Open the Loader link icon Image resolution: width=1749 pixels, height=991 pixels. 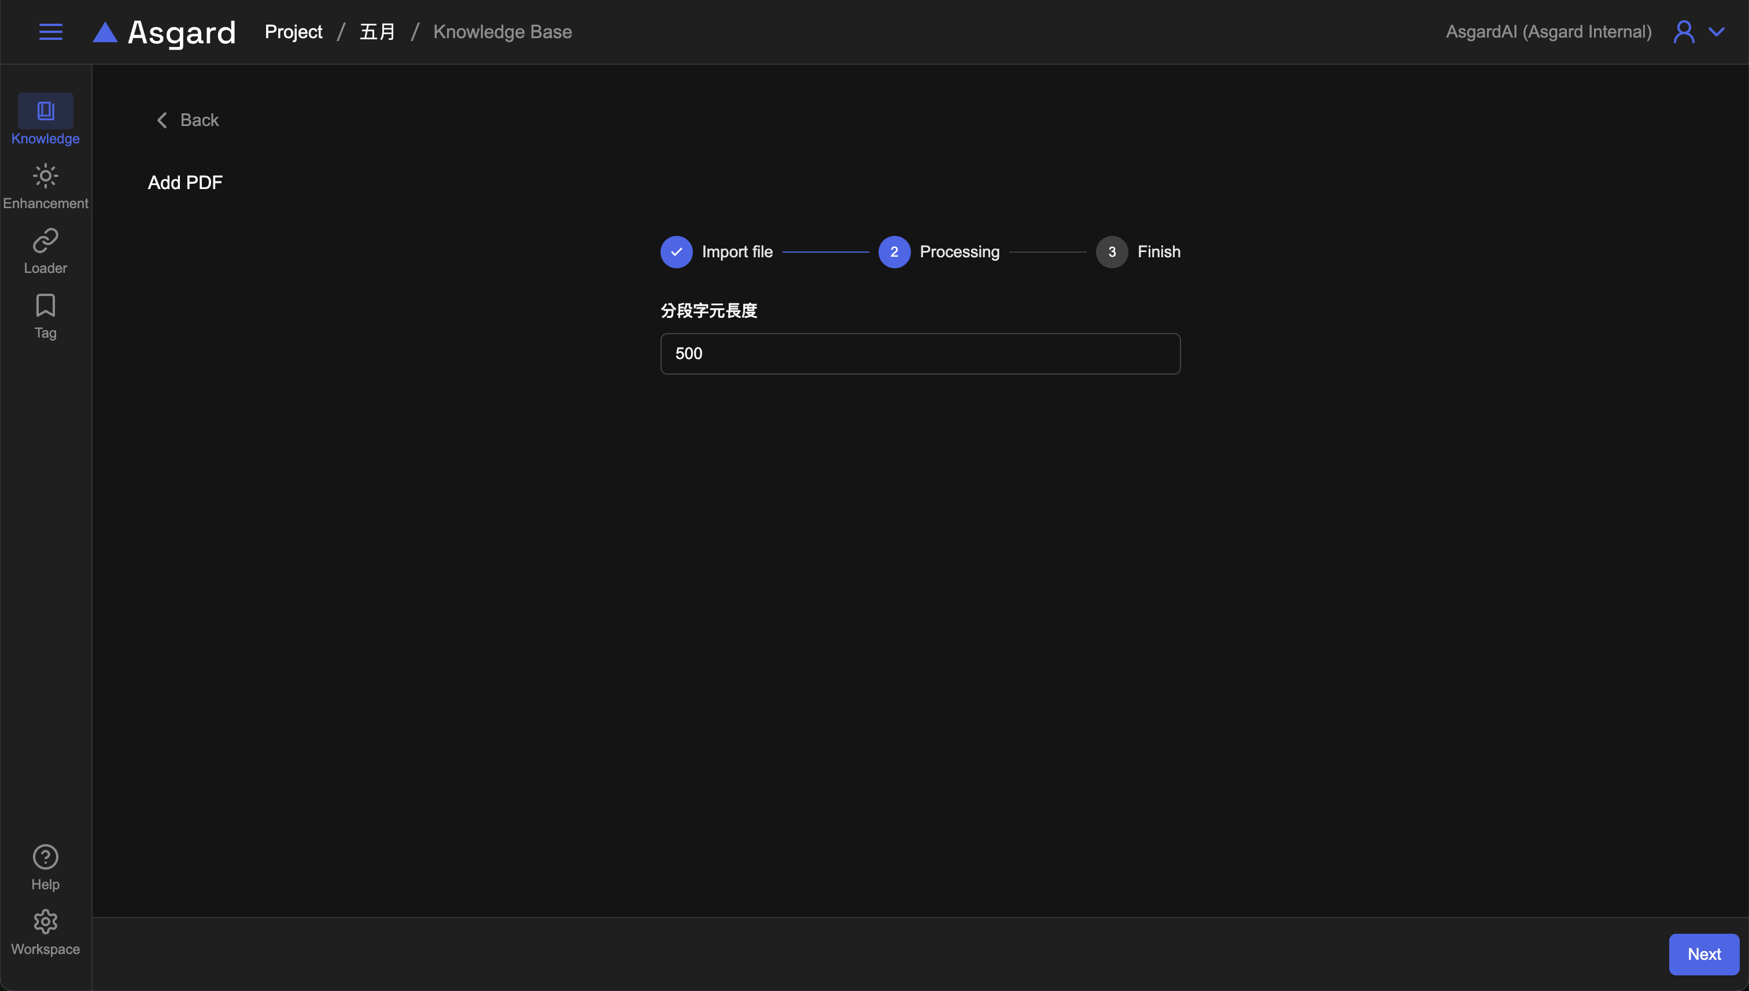point(46,241)
